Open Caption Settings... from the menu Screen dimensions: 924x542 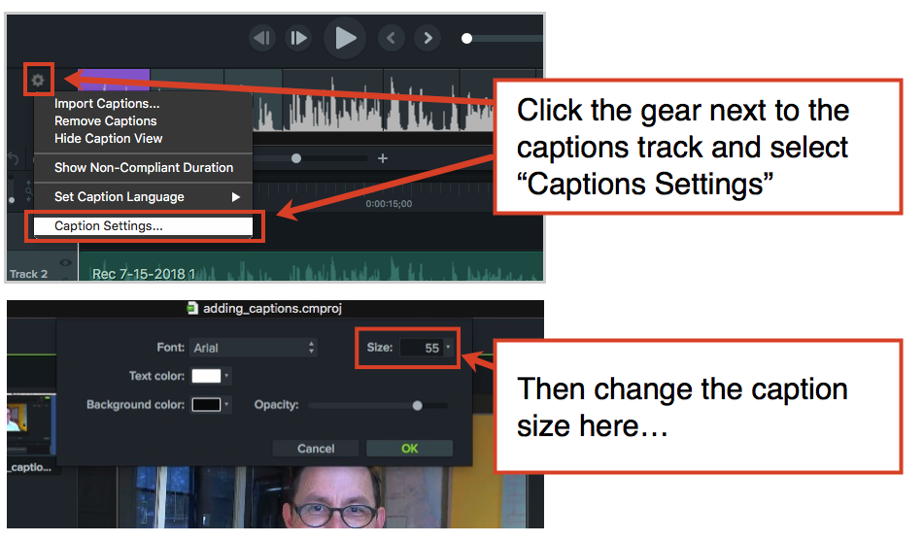(x=143, y=226)
